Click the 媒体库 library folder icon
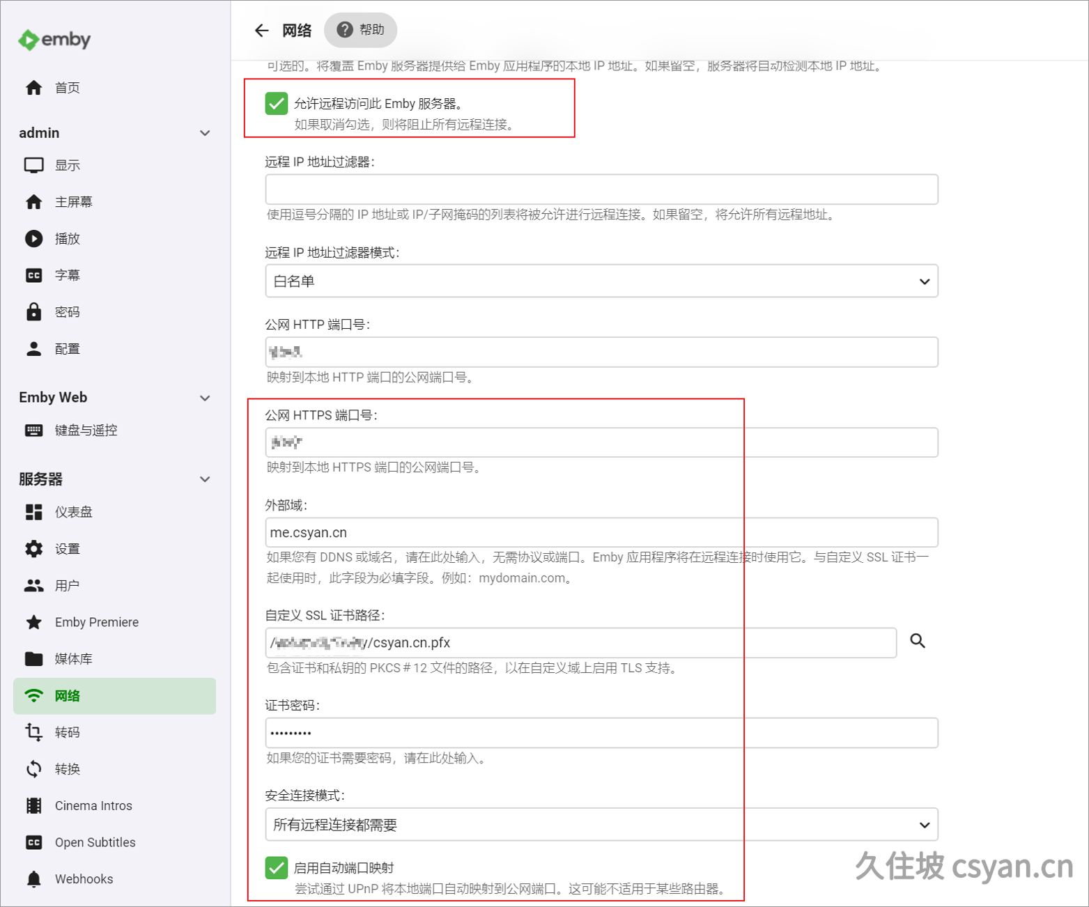The image size is (1089, 907). 33,659
